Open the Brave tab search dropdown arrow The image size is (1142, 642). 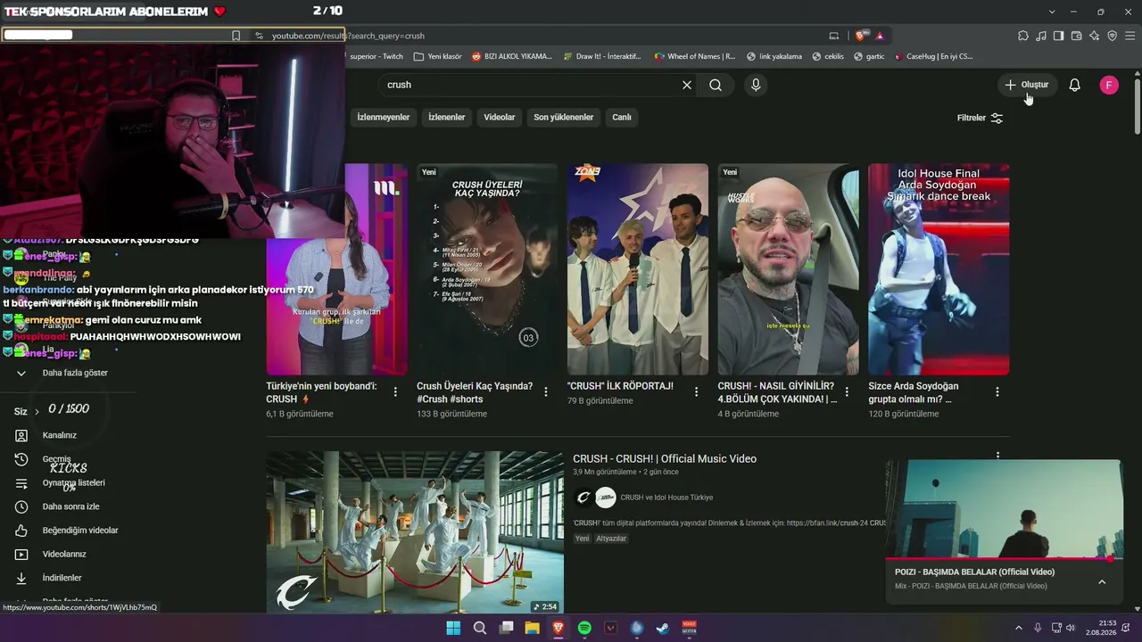tap(1052, 12)
